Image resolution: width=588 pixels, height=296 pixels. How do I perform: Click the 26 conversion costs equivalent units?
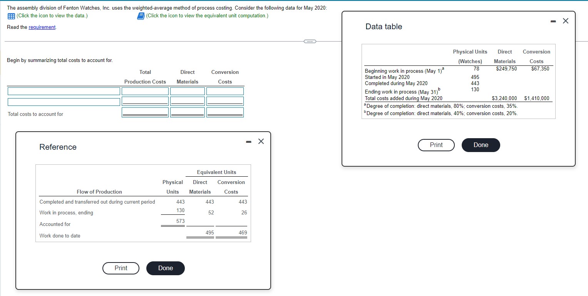[244, 213]
